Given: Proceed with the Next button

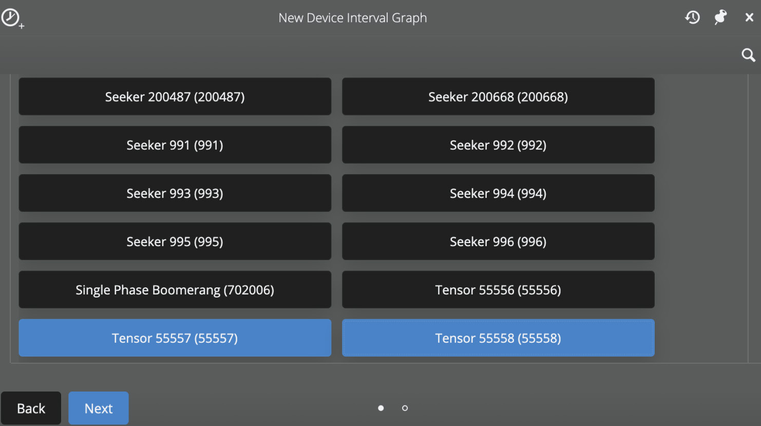Looking at the screenshot, I should (98, 408).
